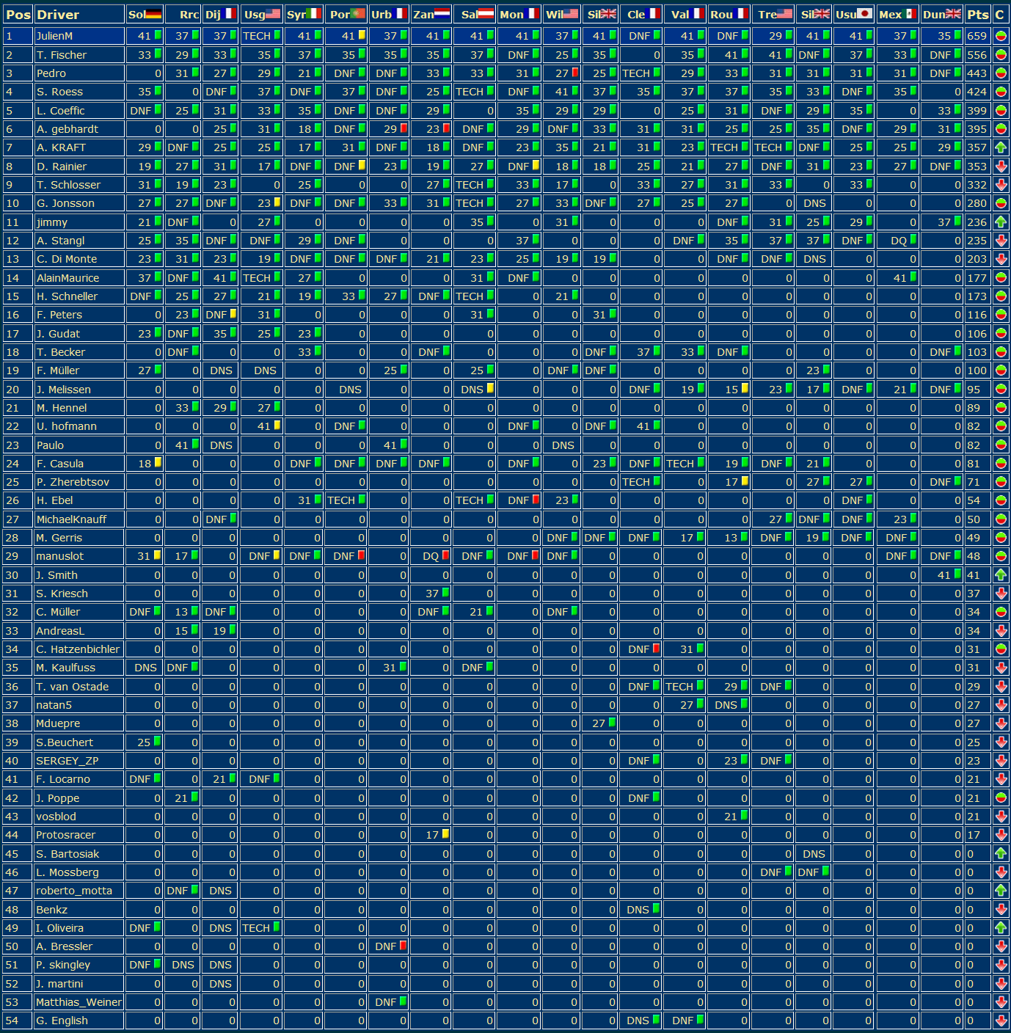
Task: Select the Pos column header
Action: click(x=18, y=14)
